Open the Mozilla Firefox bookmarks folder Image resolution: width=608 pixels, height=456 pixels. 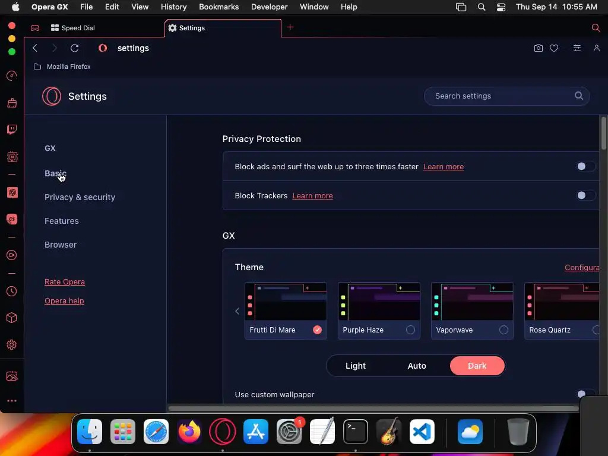click(x=62, y=66)
